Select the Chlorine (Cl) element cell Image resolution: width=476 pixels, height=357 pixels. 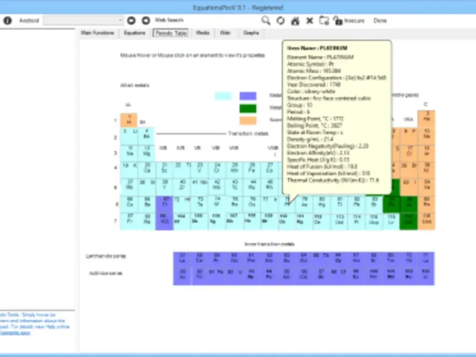(409, 153)
